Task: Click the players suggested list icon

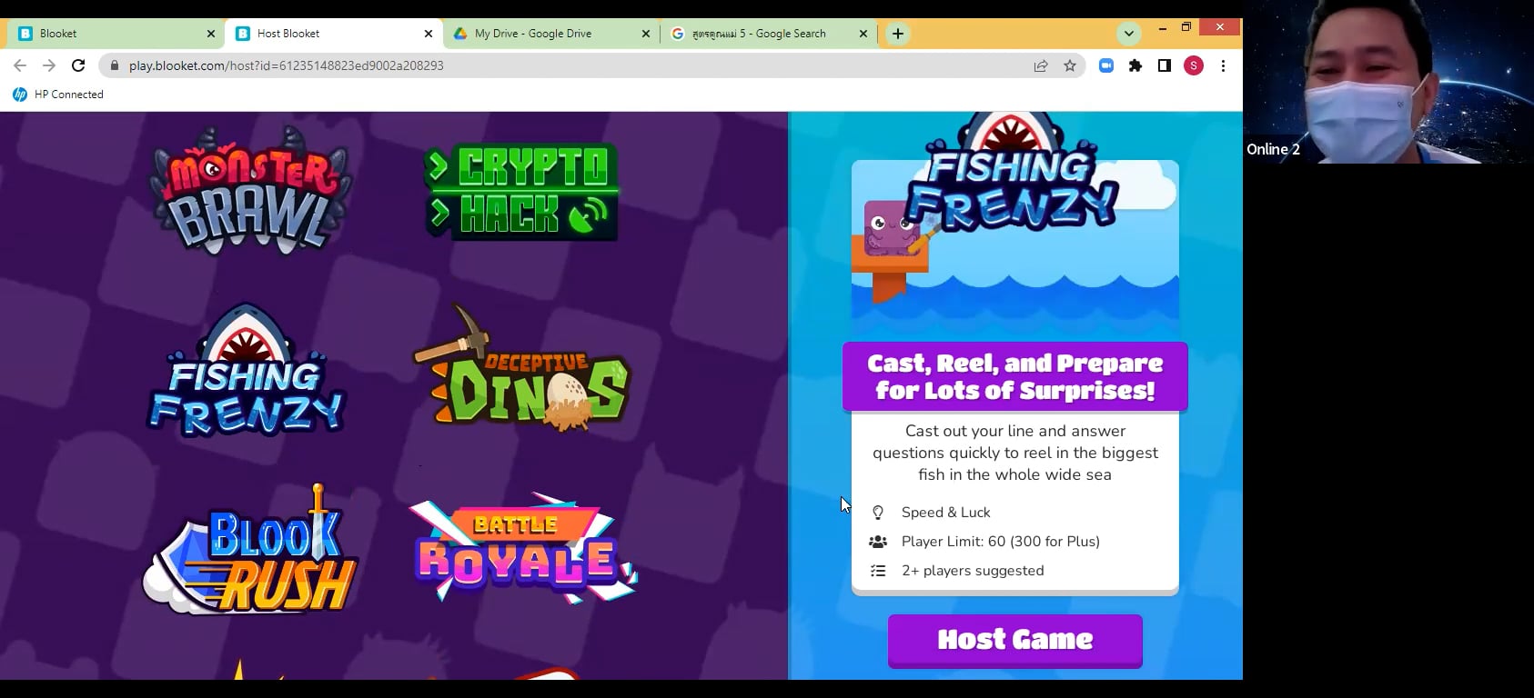Action: pyautogui.click(x=878, y=571)
